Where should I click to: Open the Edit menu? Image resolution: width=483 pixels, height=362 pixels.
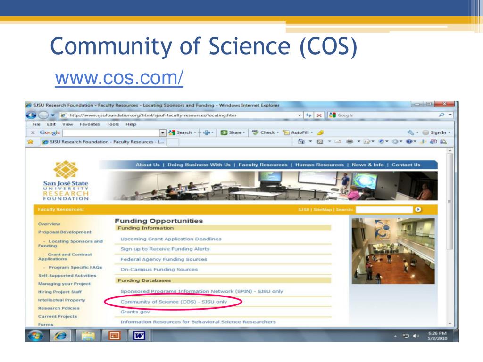[51, 124]
